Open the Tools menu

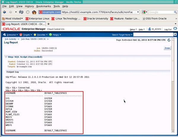click(x=57, y=6)
